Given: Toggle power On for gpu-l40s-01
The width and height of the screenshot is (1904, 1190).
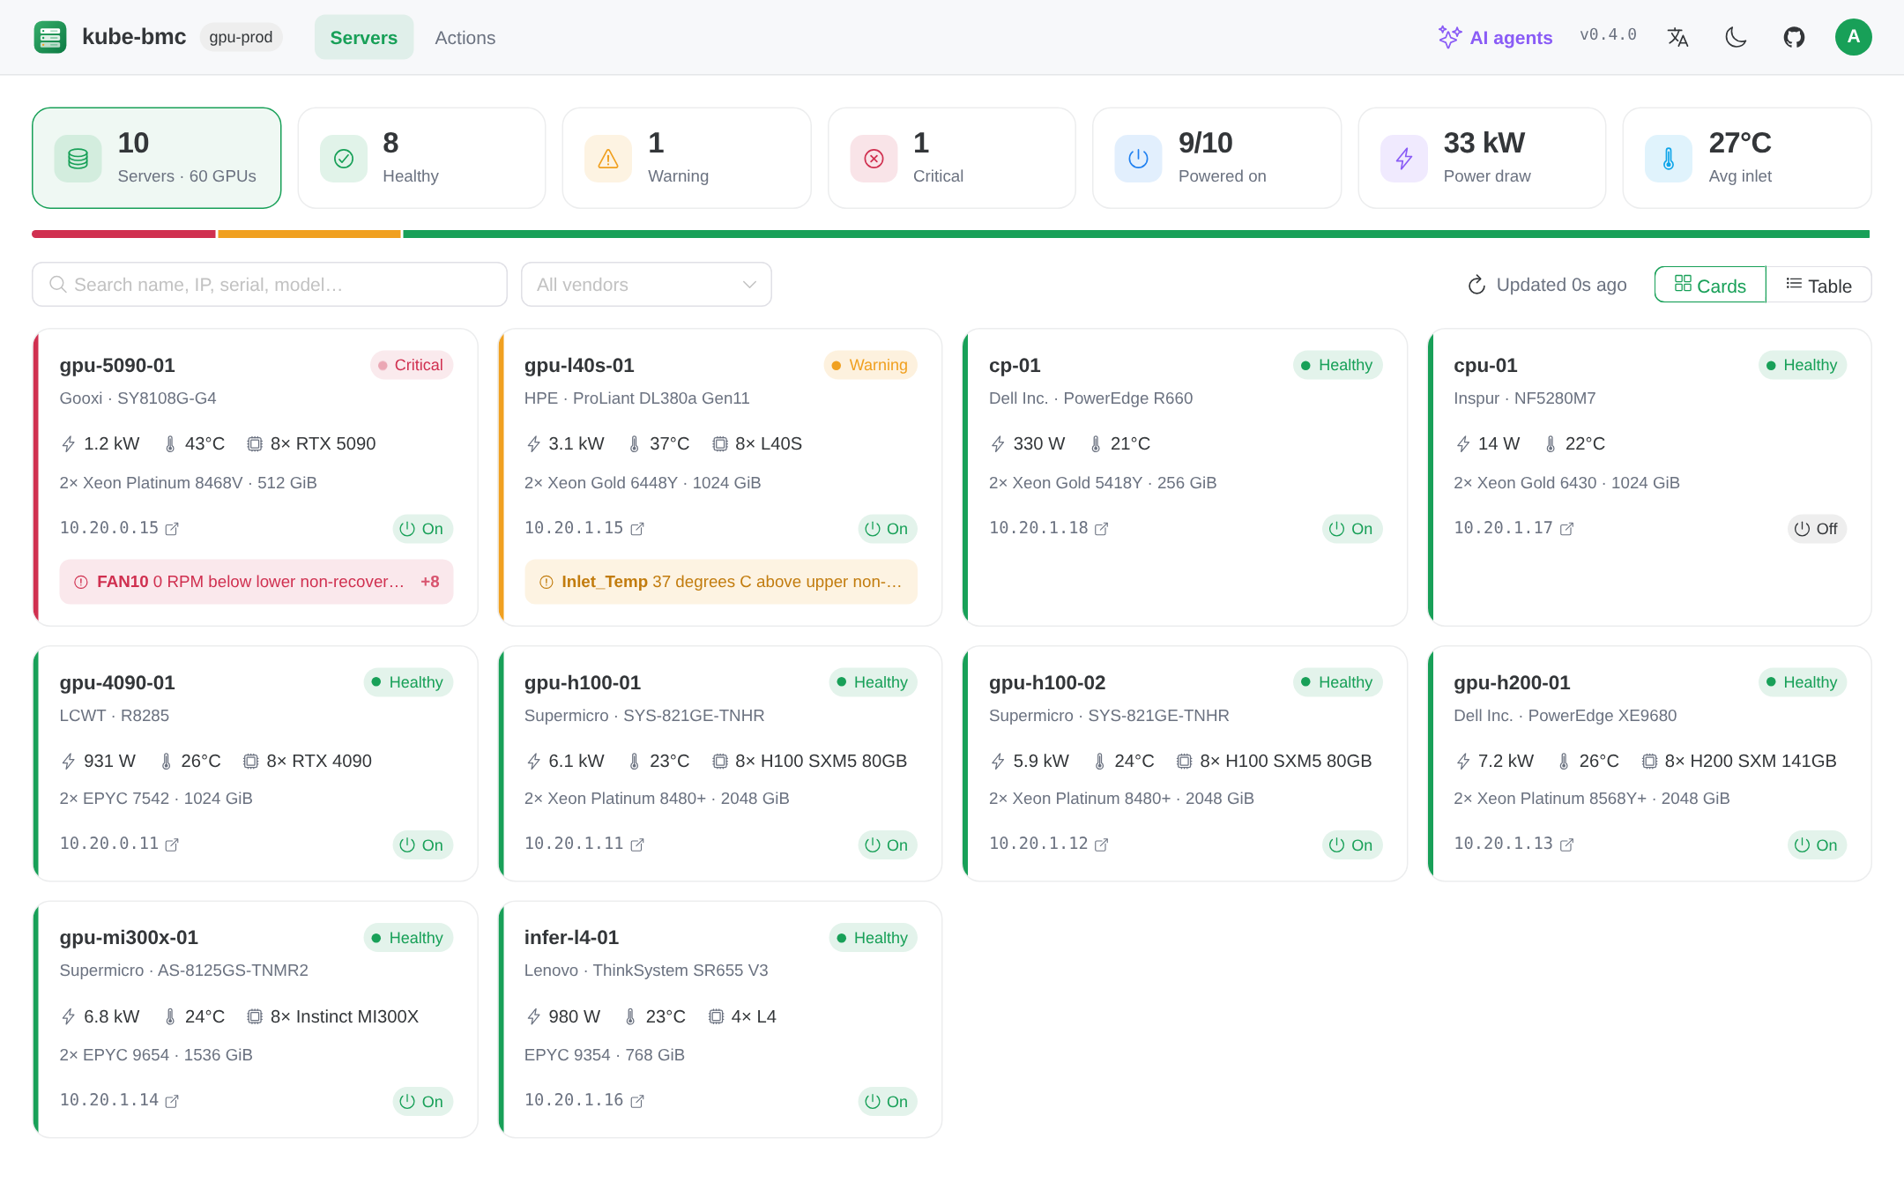Looking at the screenshot, I should [x=887, y=529].
